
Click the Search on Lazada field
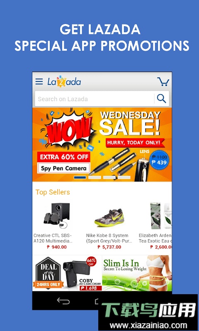[x=95, y=99]
